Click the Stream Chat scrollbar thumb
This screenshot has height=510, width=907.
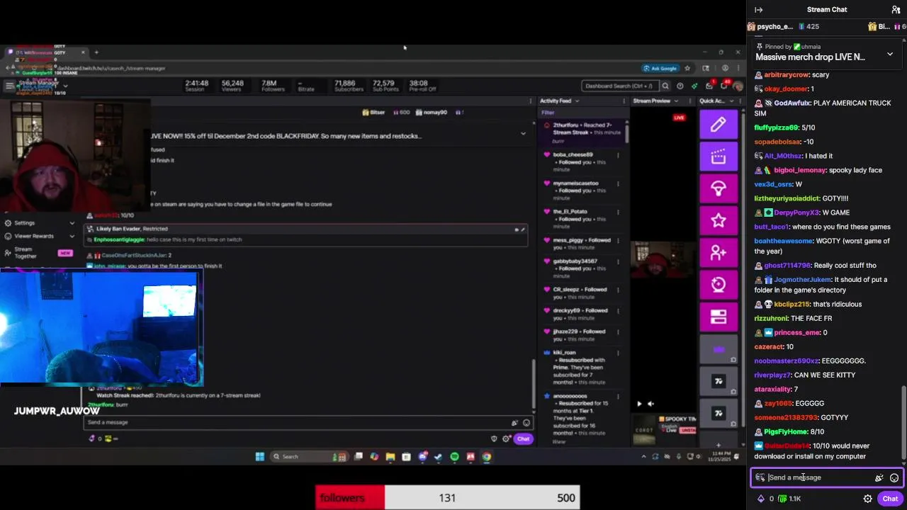(x=903, y=424)
